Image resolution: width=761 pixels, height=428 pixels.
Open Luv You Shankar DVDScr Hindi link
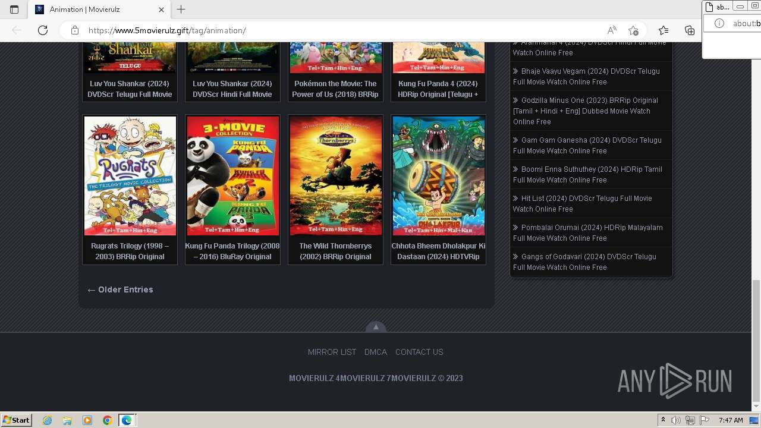(232, 89)
